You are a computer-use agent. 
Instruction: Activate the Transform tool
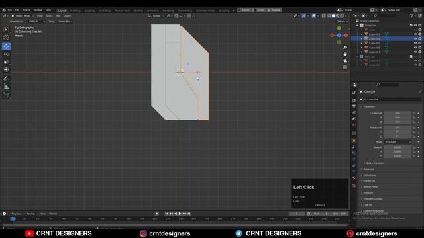tap(6, 69)
